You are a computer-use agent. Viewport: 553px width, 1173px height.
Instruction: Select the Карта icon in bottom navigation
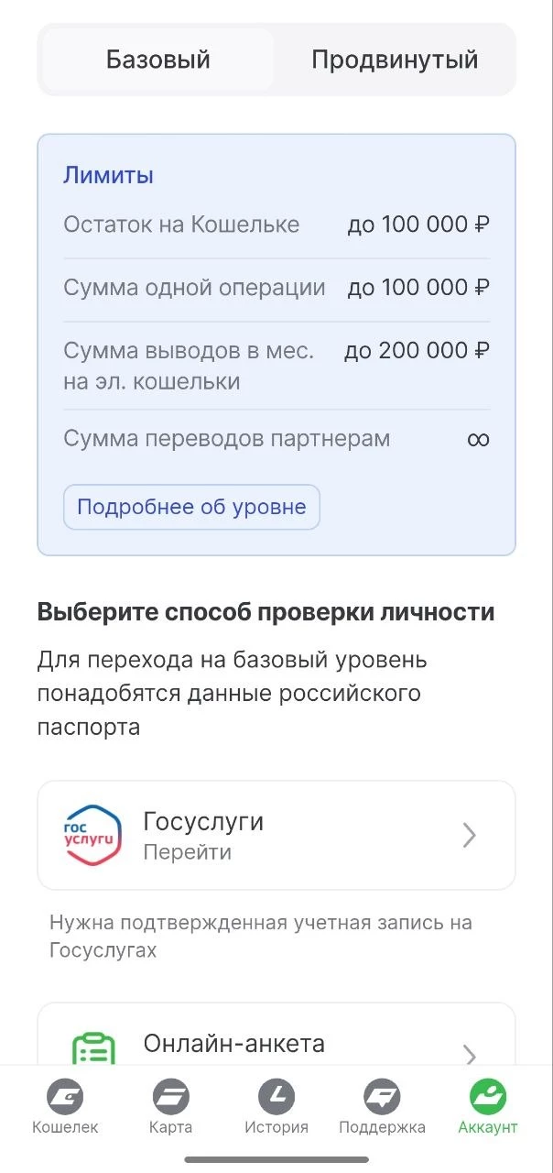pos(169,1096)
